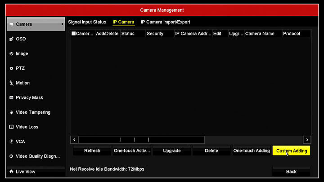The image size is (324, 182).
Task: Expand the Camera submenu arrow
Action: pyautogui.click(x=62, y=24)
